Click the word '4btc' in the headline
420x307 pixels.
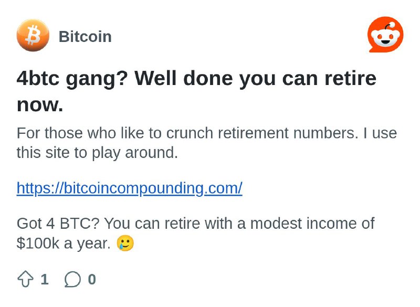pos(38,78)
